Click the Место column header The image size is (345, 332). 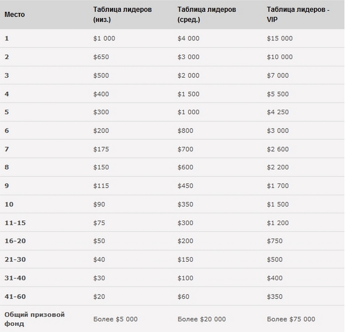[14, 14]
